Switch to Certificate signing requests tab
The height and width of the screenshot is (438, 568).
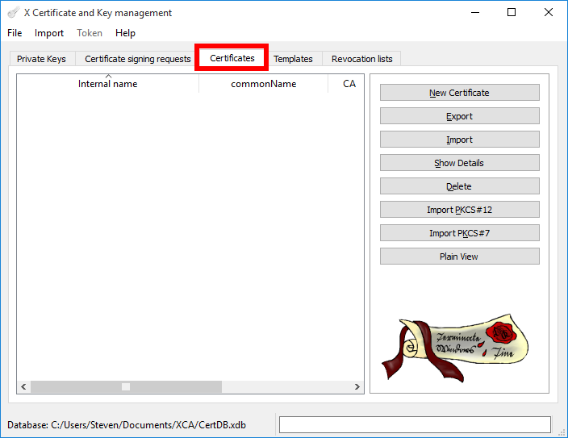[137, 59]
